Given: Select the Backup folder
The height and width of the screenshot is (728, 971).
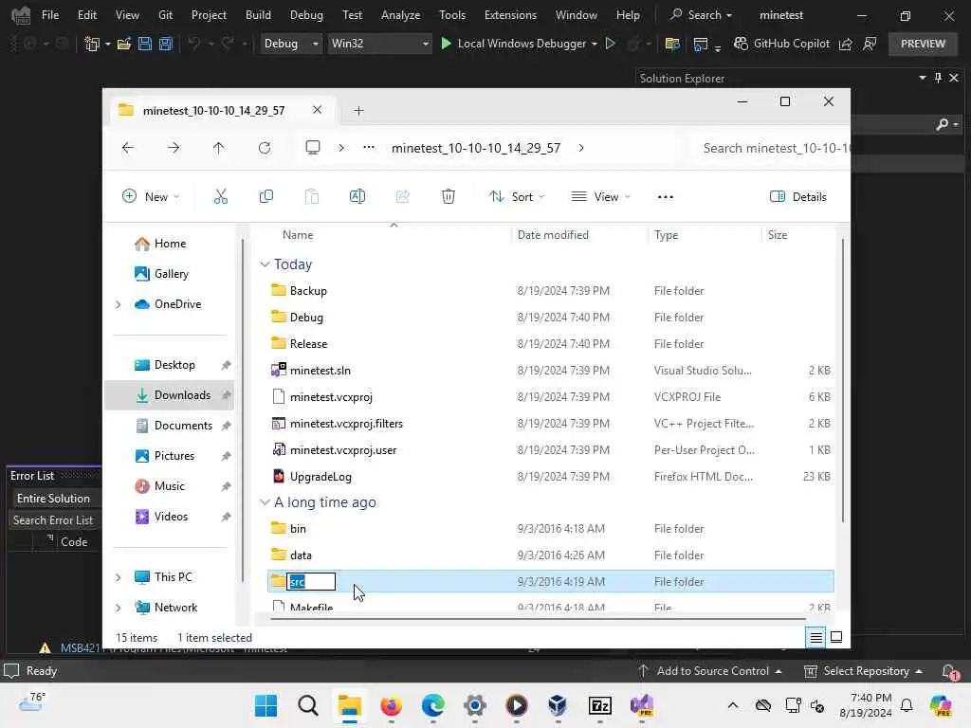Looking at the screenshot, I should pyautogui.click(x=550, y=290).
